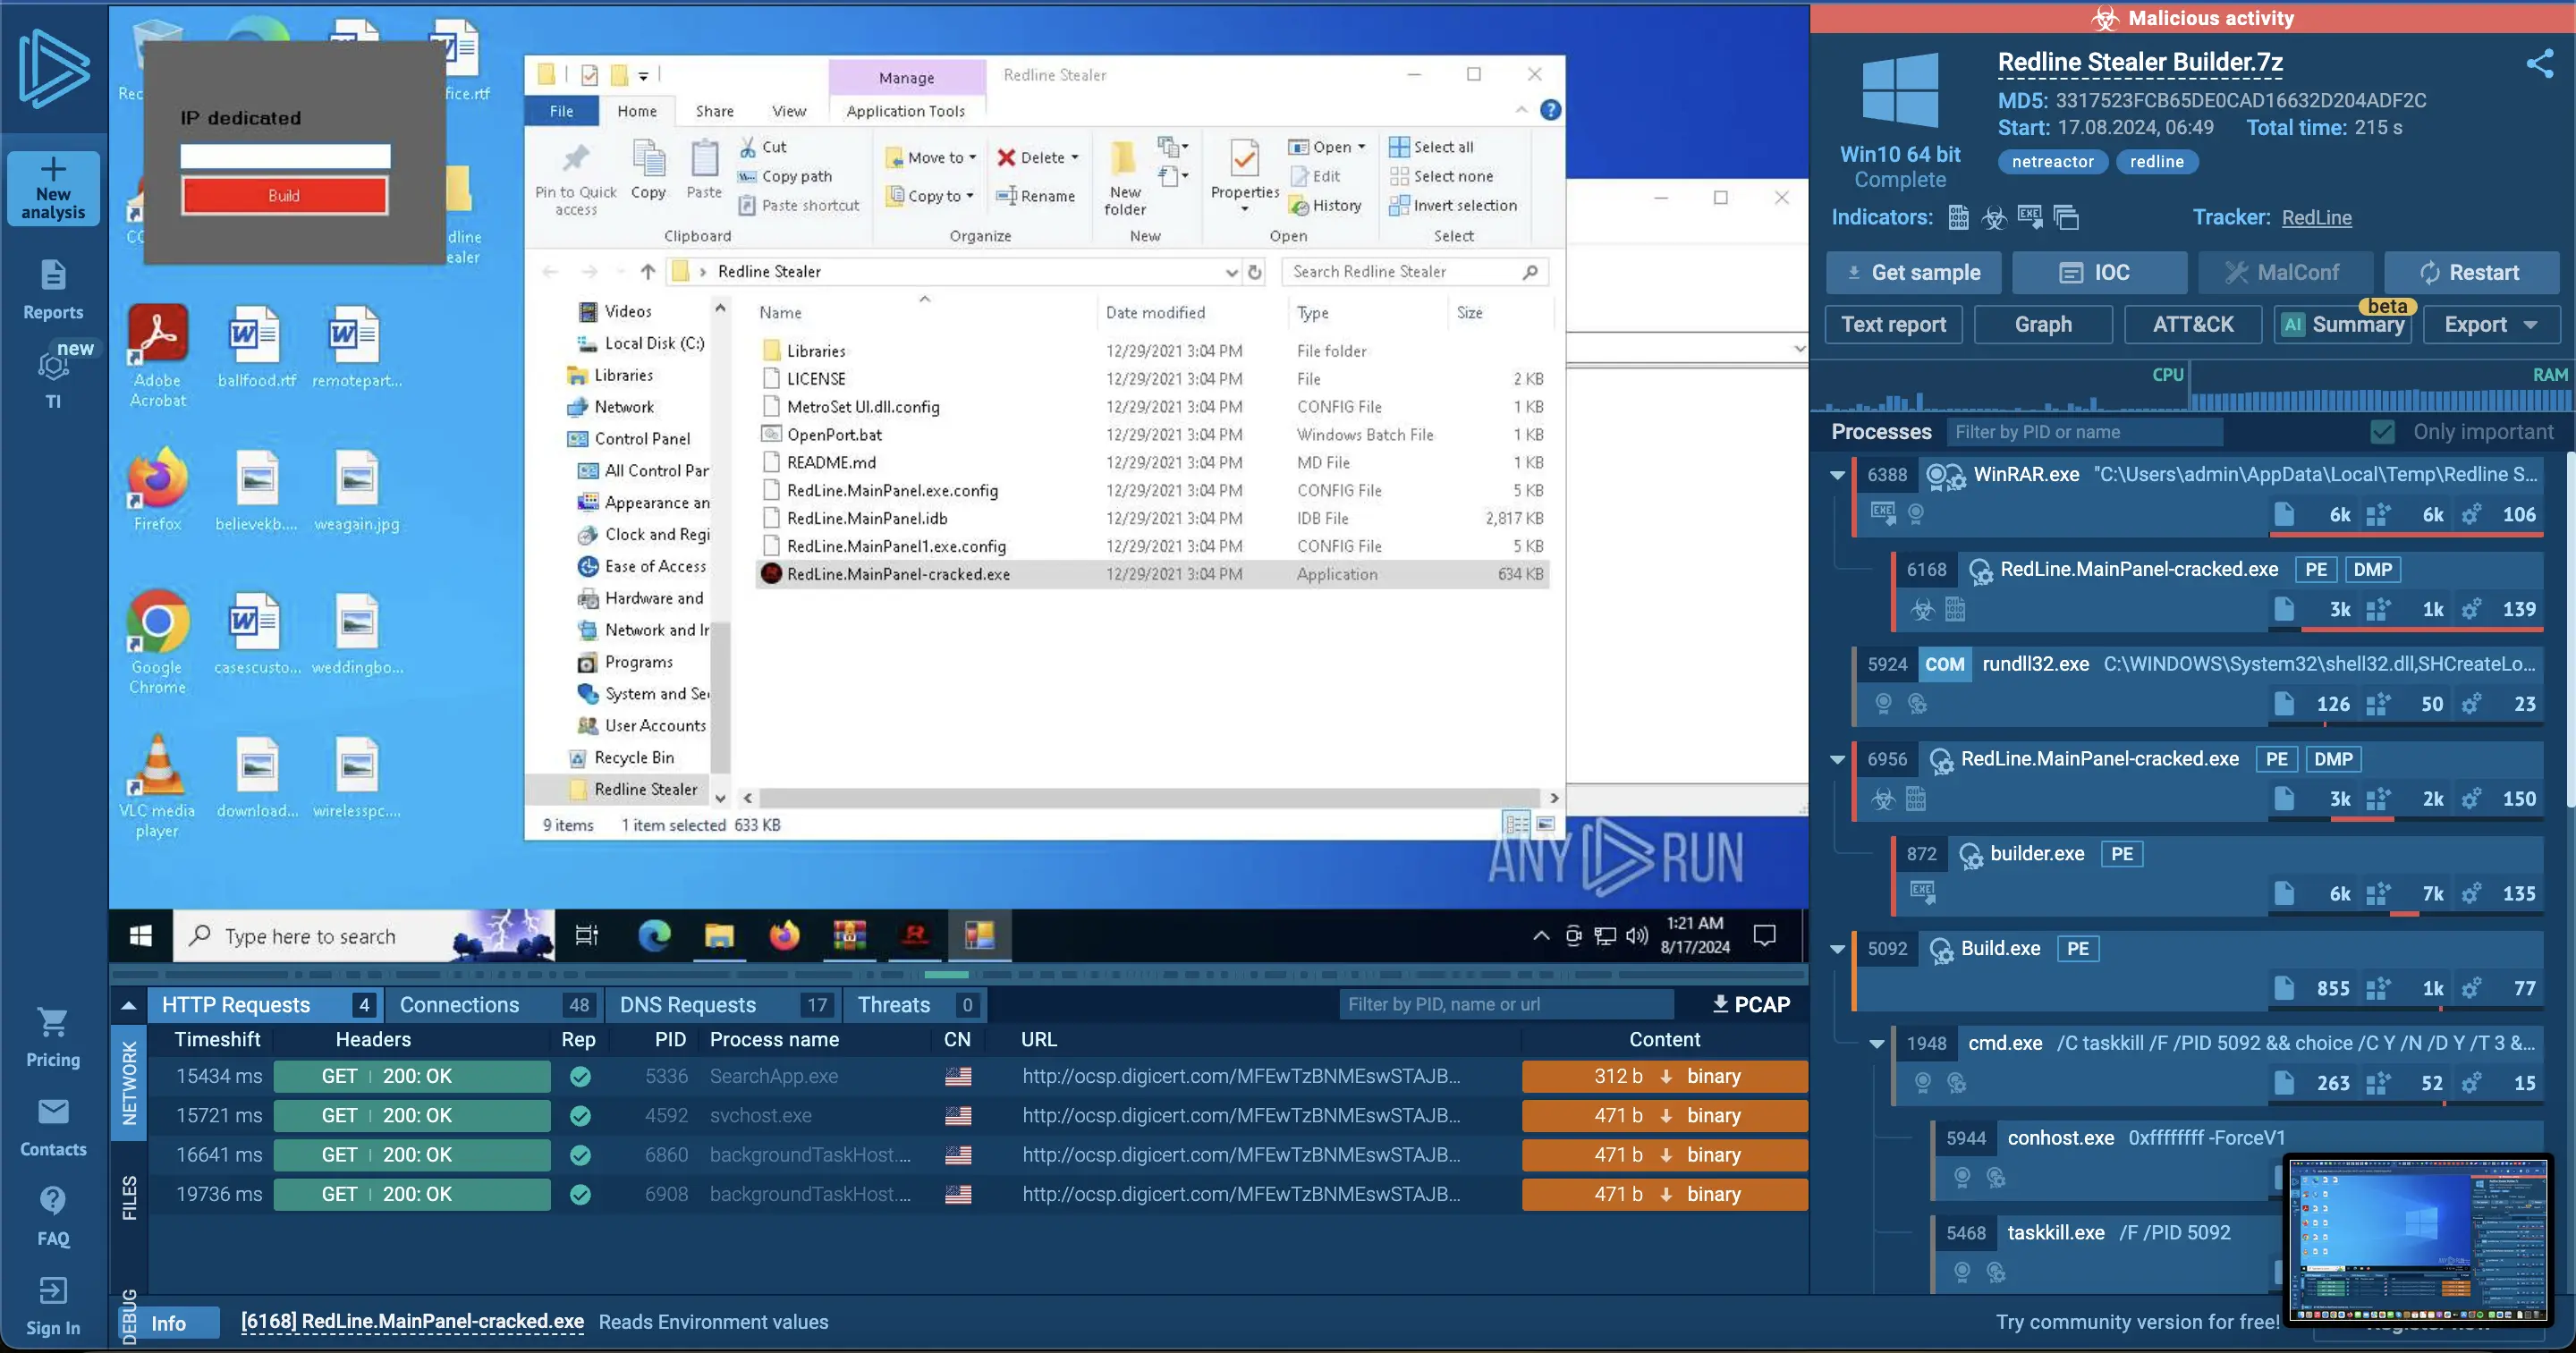Click the Windows Start button
This screenshot has height=1353, width=2576.
pyautogui.click(x=141, y=935)
